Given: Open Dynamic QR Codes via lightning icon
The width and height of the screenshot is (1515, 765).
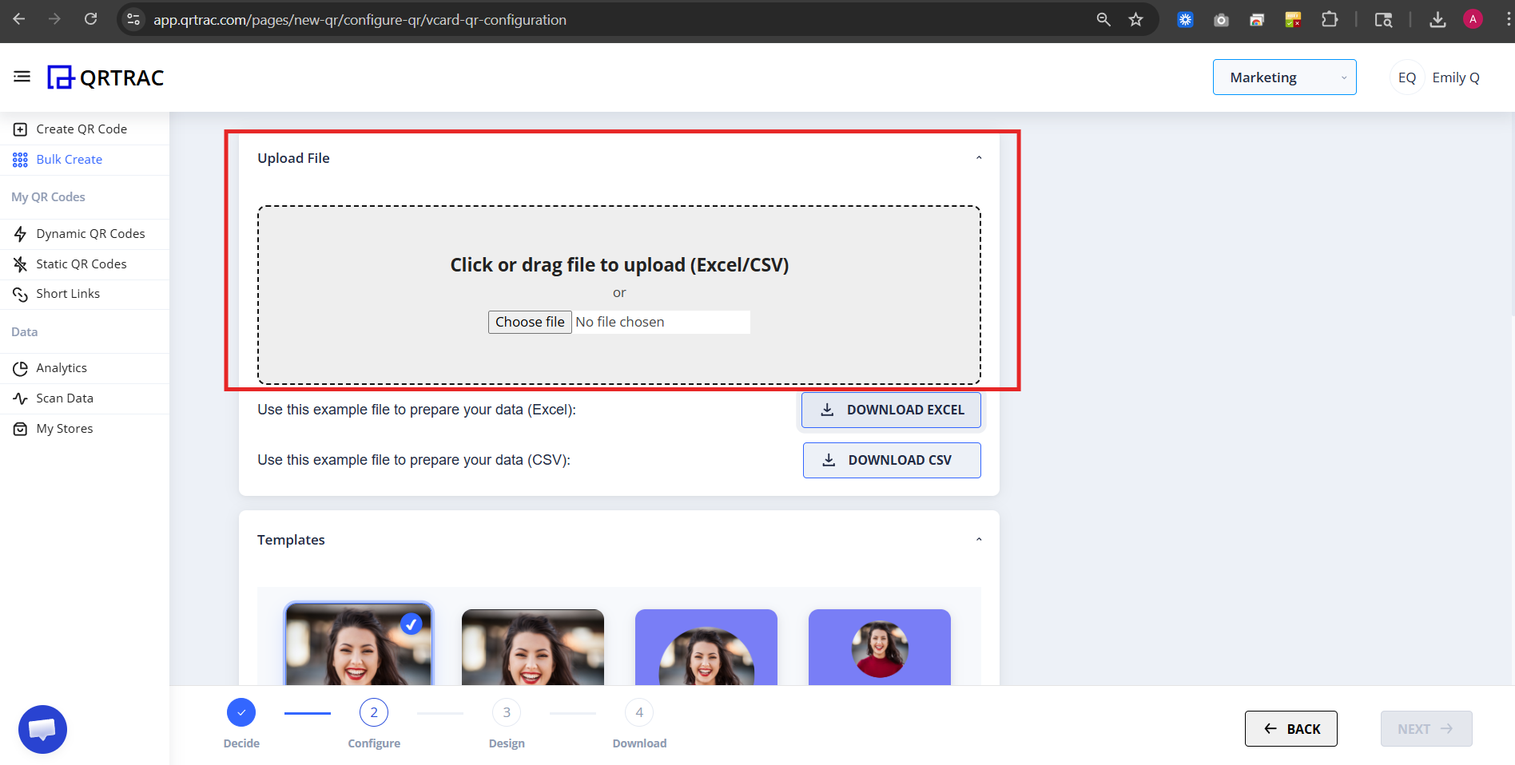Looking at the screenshot, I should (x=19, y=233).
